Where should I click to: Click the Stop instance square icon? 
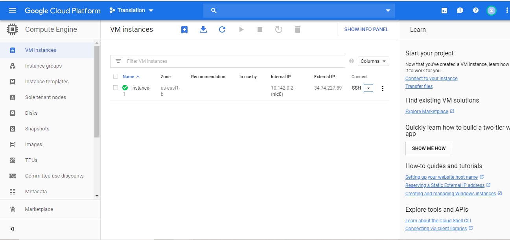[x=260, y=29]
